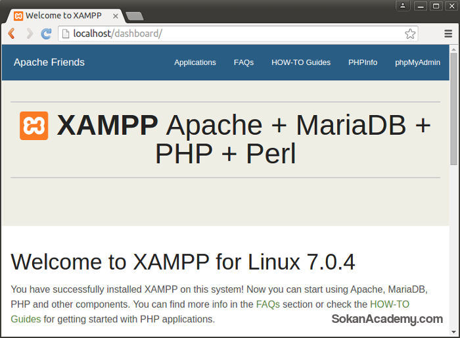The width and height of the screenshot is (460, 338).
Task: Click the scrollbar down arrow
Action: pos(453,332)
